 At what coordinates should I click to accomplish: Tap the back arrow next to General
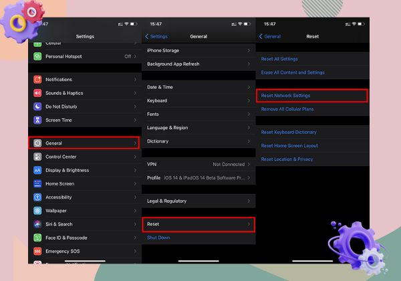click(261, 36)
